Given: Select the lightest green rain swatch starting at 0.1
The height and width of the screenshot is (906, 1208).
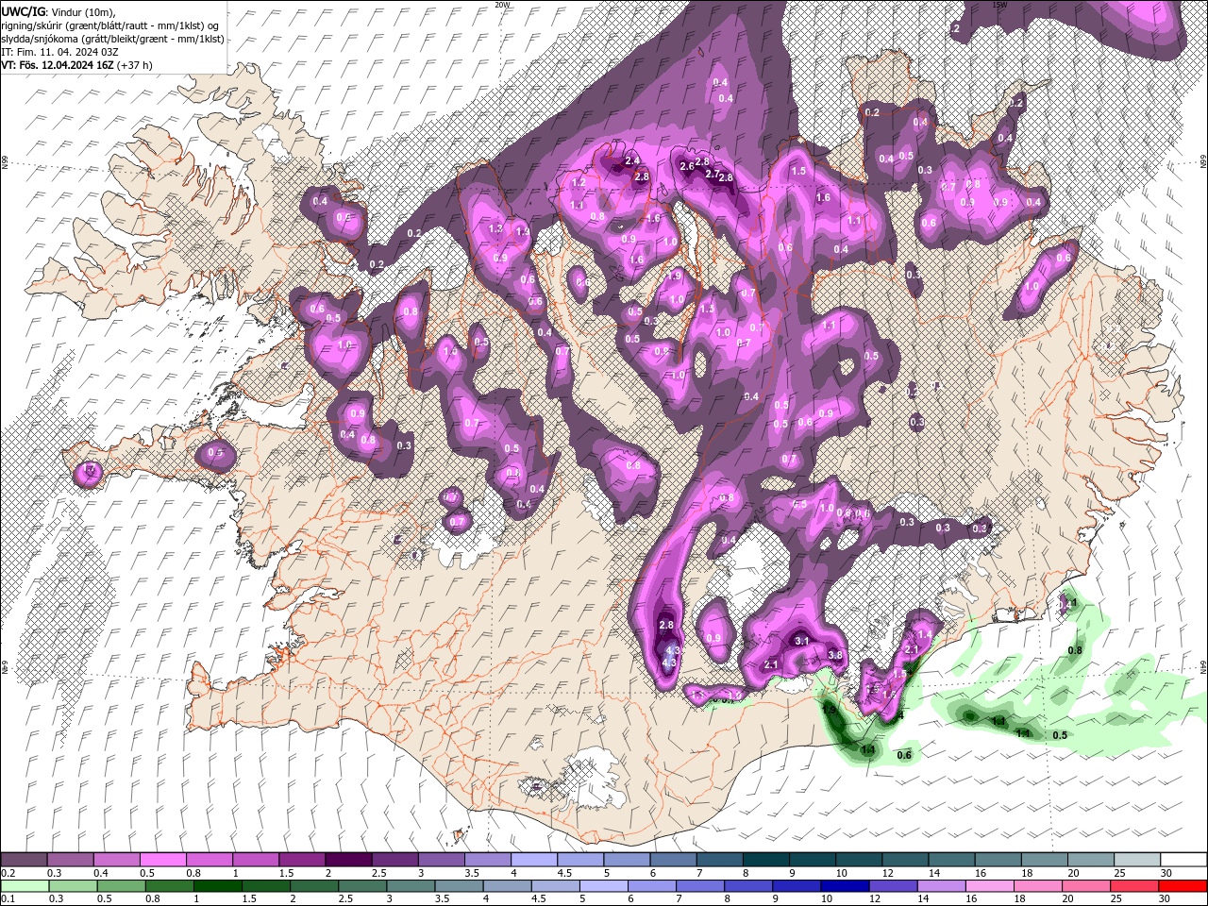Looking at the screenshot, I should [x=25, y=886].
